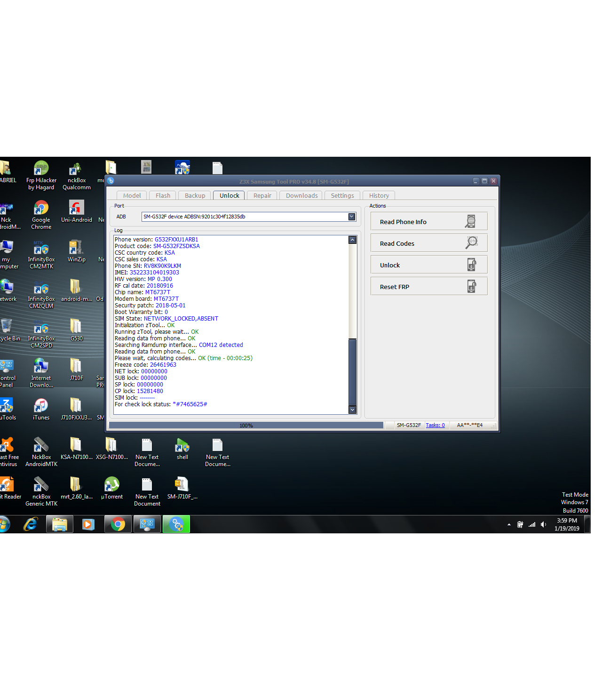This screenshot has height=700, width=602.
Task: Click the Phone version line in log
Action: pos(157,240)
